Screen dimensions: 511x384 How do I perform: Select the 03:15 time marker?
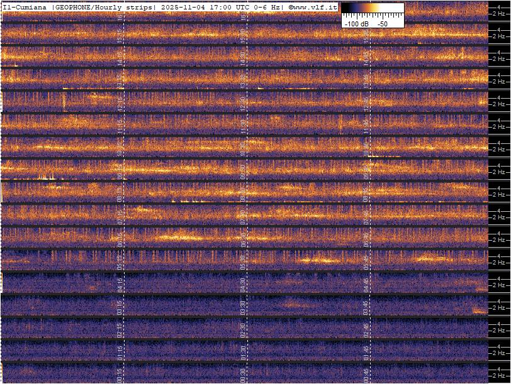tap(120, 305)
